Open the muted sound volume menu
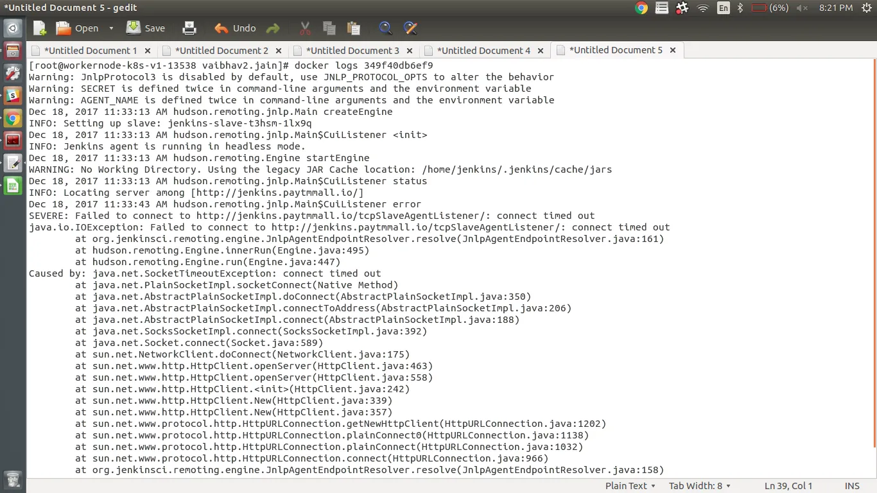 802,8
